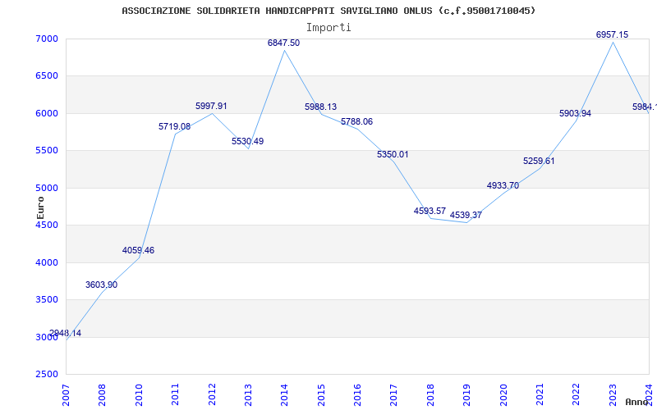Click the 2008 x-axis label

(103, 394)
